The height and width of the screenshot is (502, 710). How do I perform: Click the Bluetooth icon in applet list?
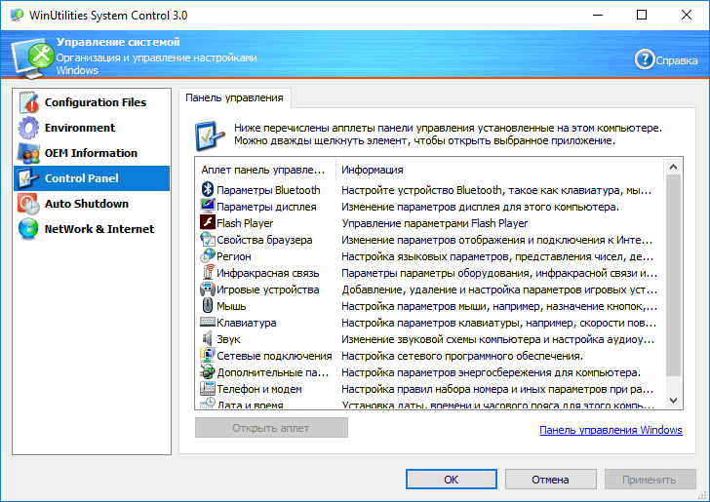tap(208, 189)
